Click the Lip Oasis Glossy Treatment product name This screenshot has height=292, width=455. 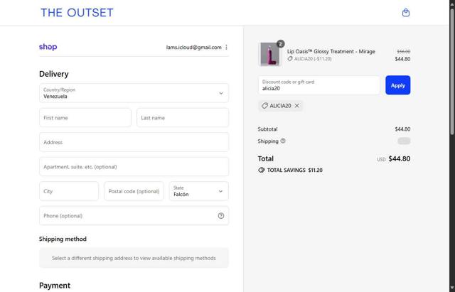(x=331, y=51)
